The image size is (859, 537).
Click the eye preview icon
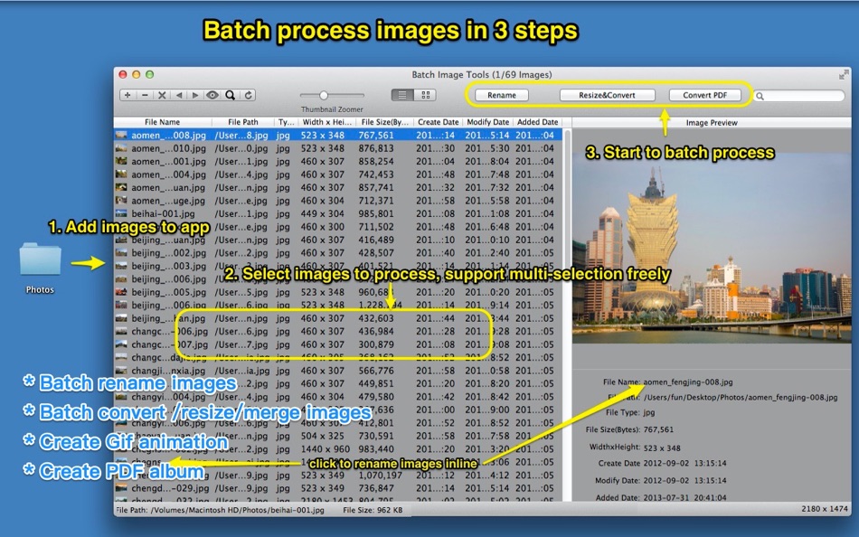pos(212,95)
